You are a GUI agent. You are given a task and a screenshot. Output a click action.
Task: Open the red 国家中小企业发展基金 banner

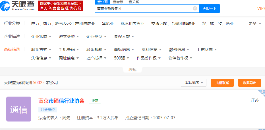[x=61, y=6]
